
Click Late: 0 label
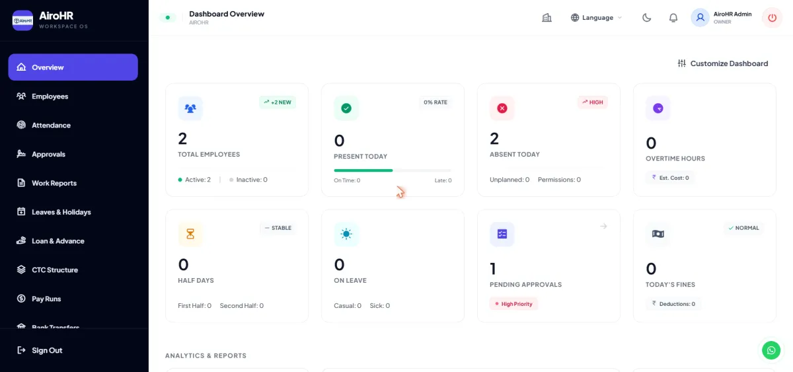[443, 180]
